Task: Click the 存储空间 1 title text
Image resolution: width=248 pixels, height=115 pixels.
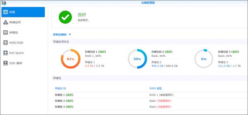Action: click(x=92, y=52)
